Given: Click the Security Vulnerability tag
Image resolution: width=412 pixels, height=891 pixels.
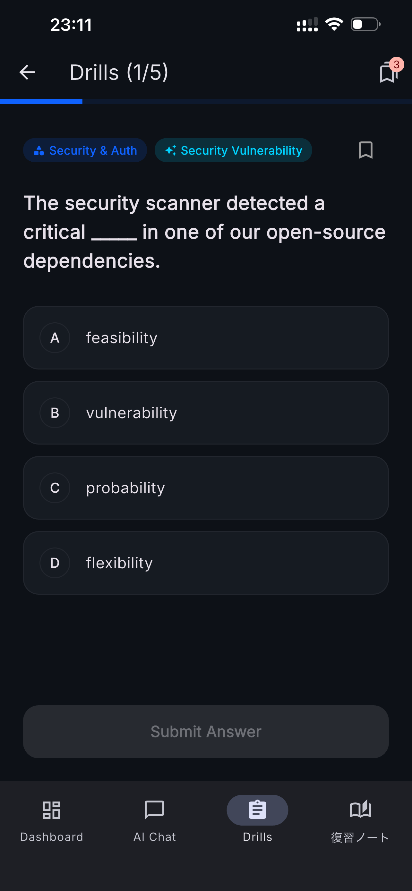Looking at the screenshot, I should (x=233, y=150).
